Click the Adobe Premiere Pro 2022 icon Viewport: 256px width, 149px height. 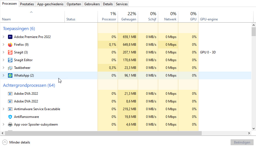(10, 37)
